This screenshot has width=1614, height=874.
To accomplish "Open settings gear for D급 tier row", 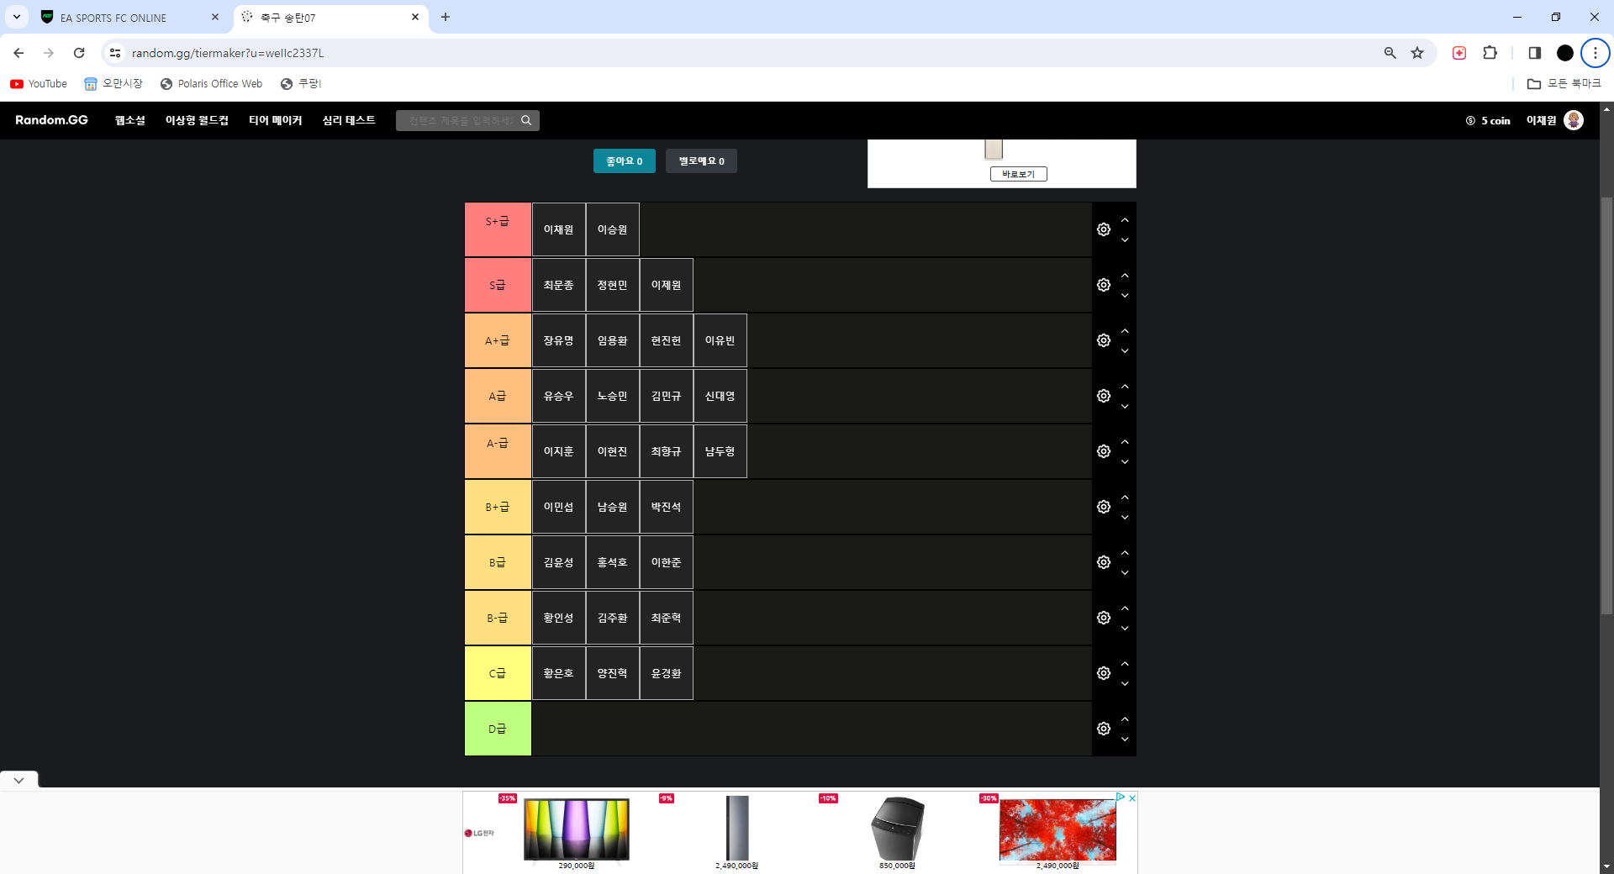I will click(1104, 729).
